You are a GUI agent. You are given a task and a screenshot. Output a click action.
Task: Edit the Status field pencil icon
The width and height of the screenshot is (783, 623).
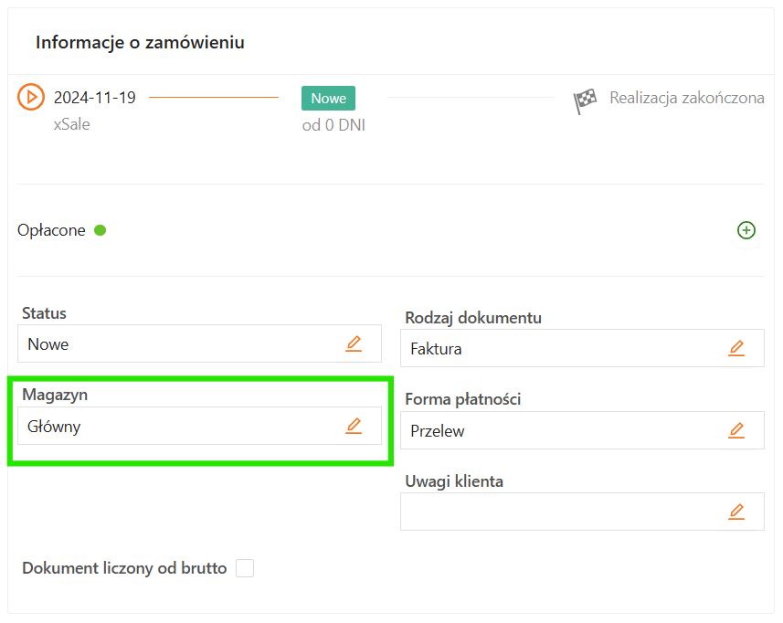354,344
